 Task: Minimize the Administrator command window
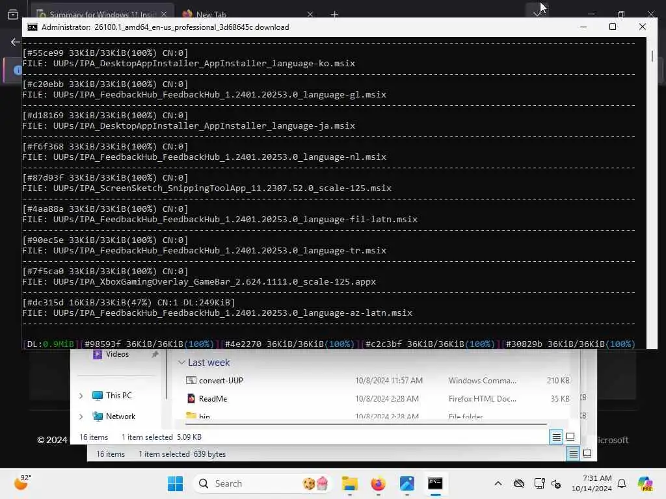point(583,27)
